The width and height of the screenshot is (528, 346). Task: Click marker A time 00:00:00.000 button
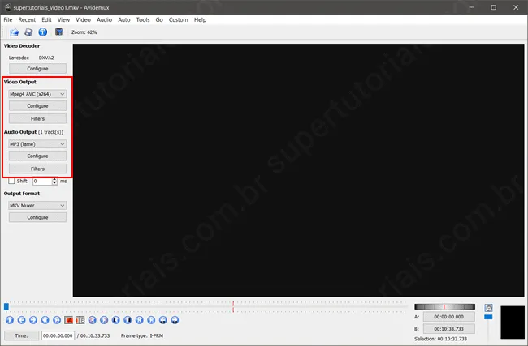(449, 317)
